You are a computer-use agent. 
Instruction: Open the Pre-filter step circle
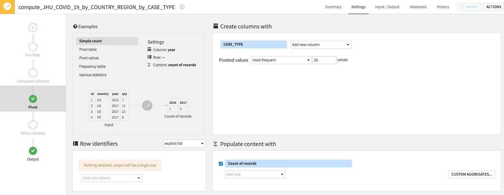coord(33,47)
